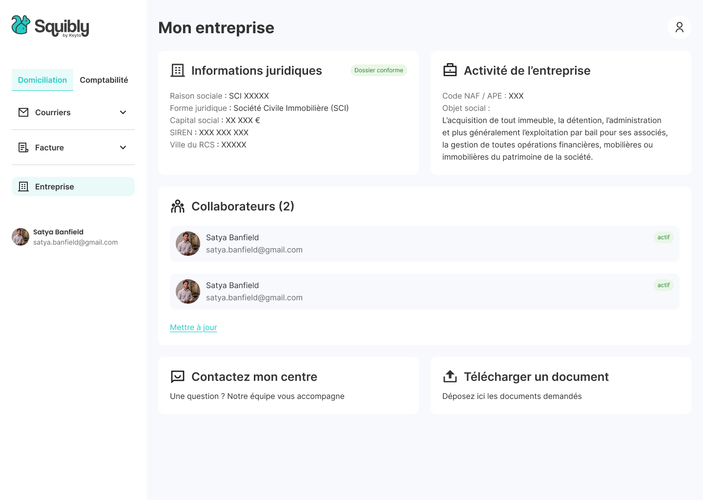Click the sidebar Satya Banfield account avatar
Image resolution: width=703 pixels, height=500 pixels.
click(21, 237)
